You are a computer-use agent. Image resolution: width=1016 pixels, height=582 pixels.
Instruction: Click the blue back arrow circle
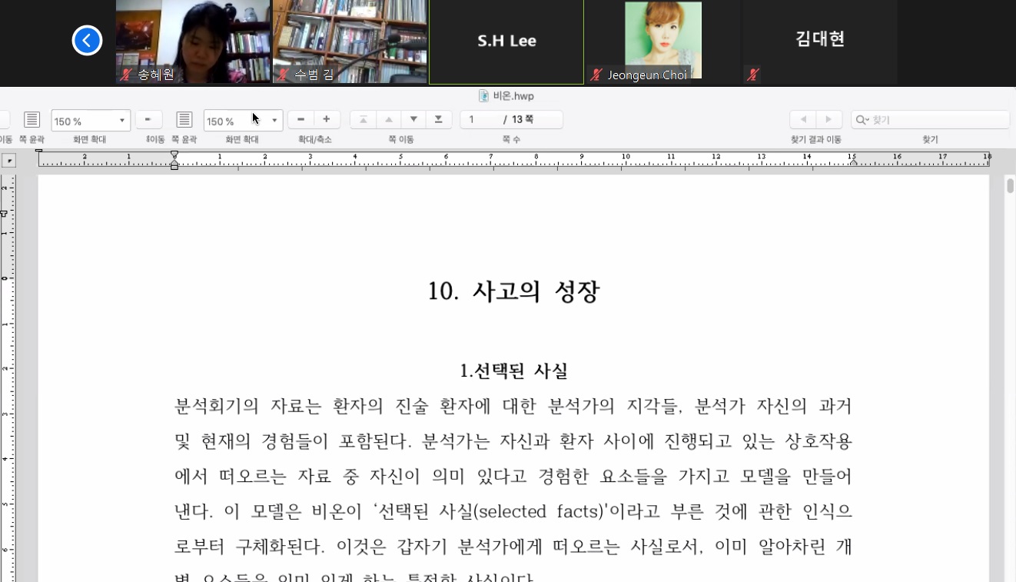click(x=87, y=41)
